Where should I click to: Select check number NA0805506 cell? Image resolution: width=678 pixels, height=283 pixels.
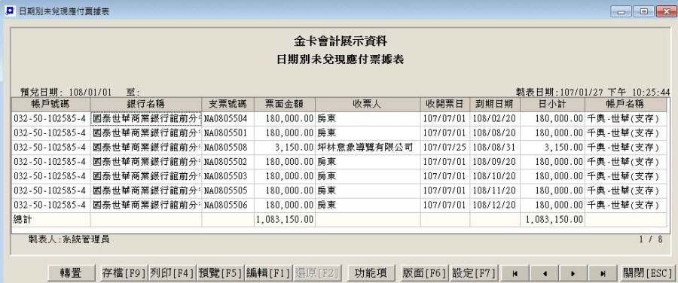(228, 205)
